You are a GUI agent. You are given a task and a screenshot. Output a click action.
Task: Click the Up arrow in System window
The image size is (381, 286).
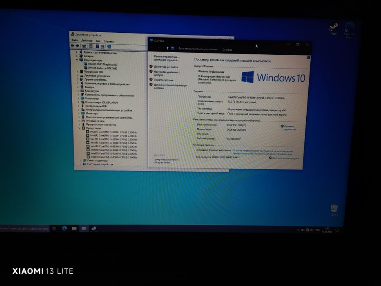[x=167, y=48]
